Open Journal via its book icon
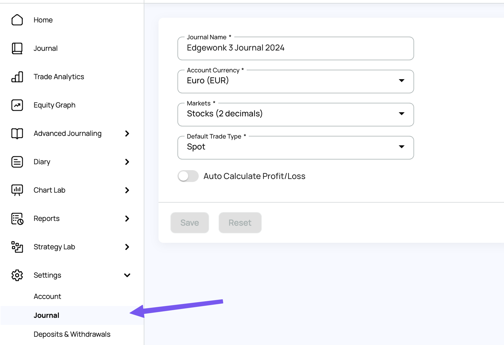Image resolution: width=504 pixels, height=345 pixels. point(17,48)
